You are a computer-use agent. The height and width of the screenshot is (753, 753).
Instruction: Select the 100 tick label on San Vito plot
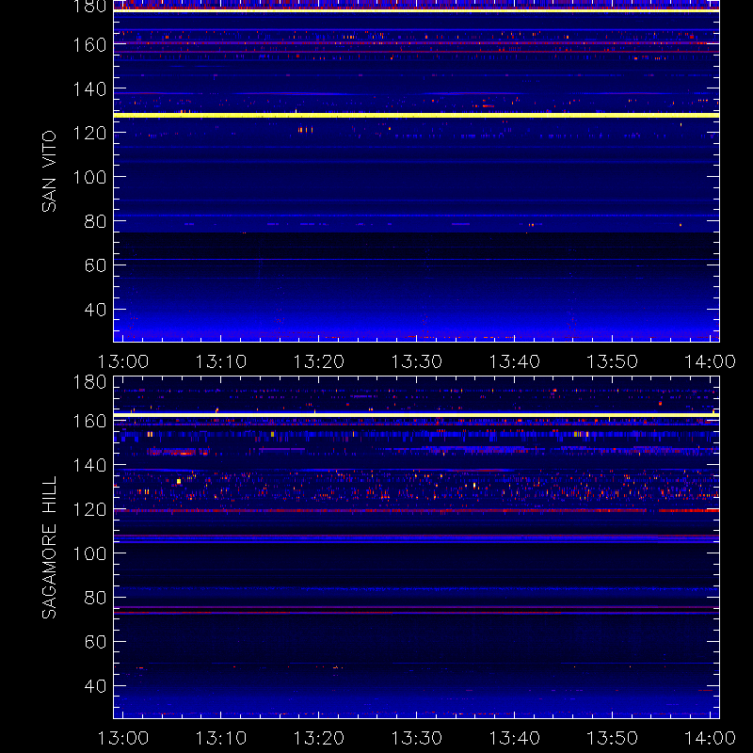point(89,177)
